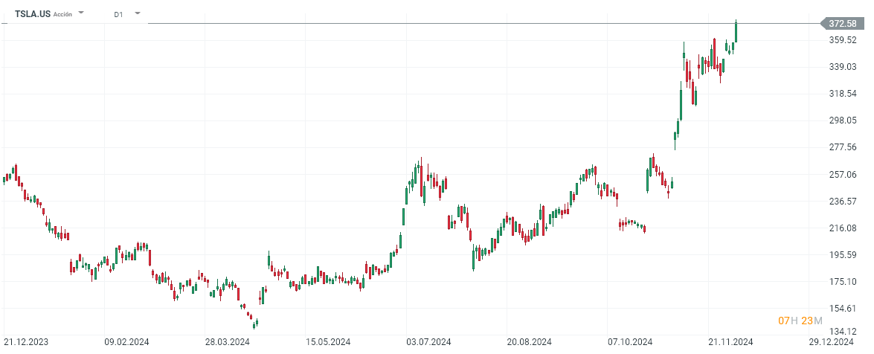This screenshot has width=874, height=354.
Task: Select the 07.10.2024 date on time axis
Action: click(x=629, y=342)
